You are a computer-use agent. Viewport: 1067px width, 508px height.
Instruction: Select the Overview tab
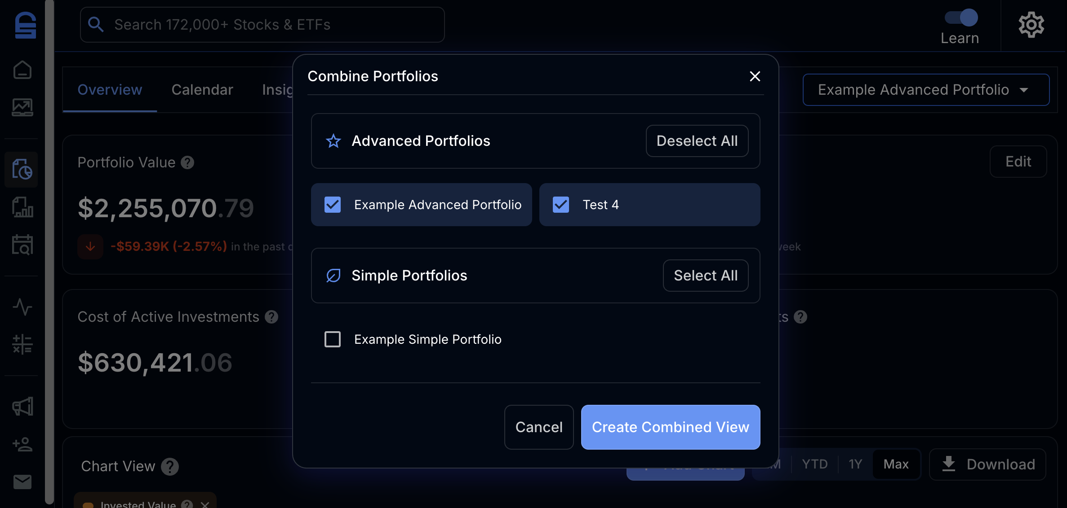pyautogui.click(x=110, y=90)
